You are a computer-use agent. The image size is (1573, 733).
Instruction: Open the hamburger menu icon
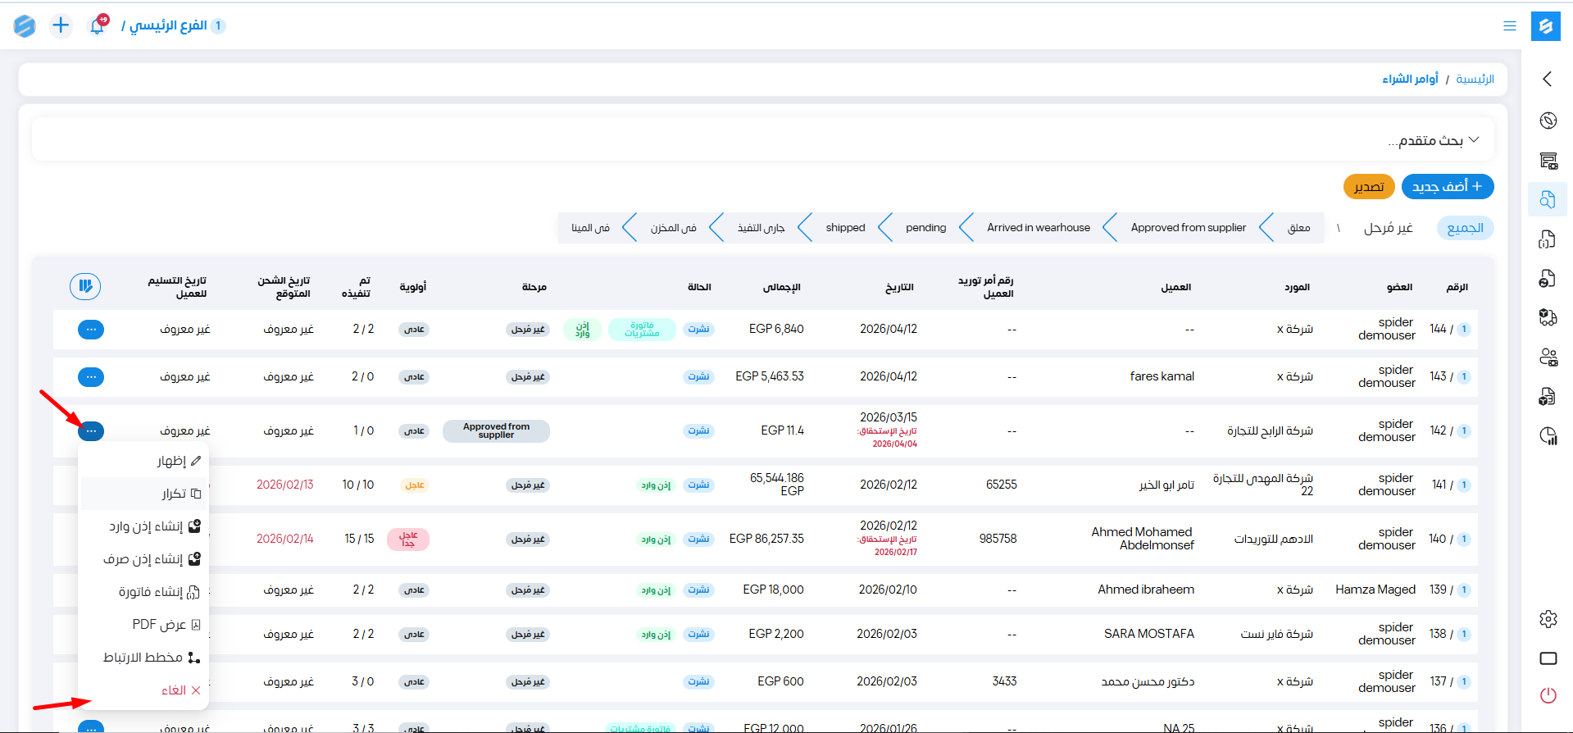(1509, 26)
